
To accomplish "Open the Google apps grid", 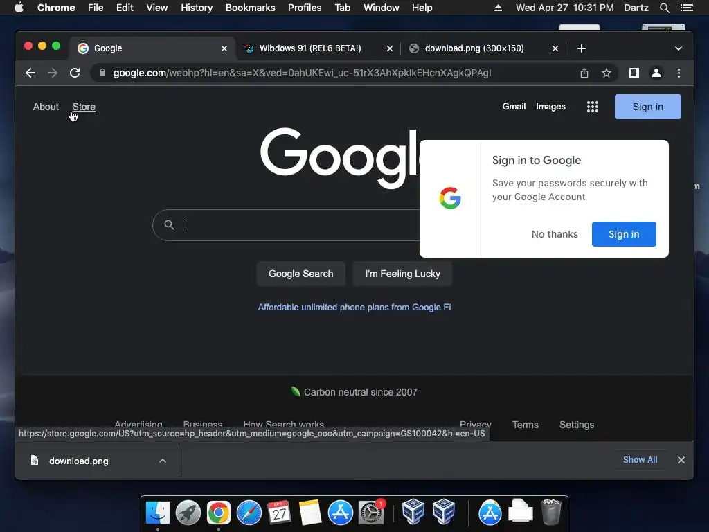I will [593, 107].
